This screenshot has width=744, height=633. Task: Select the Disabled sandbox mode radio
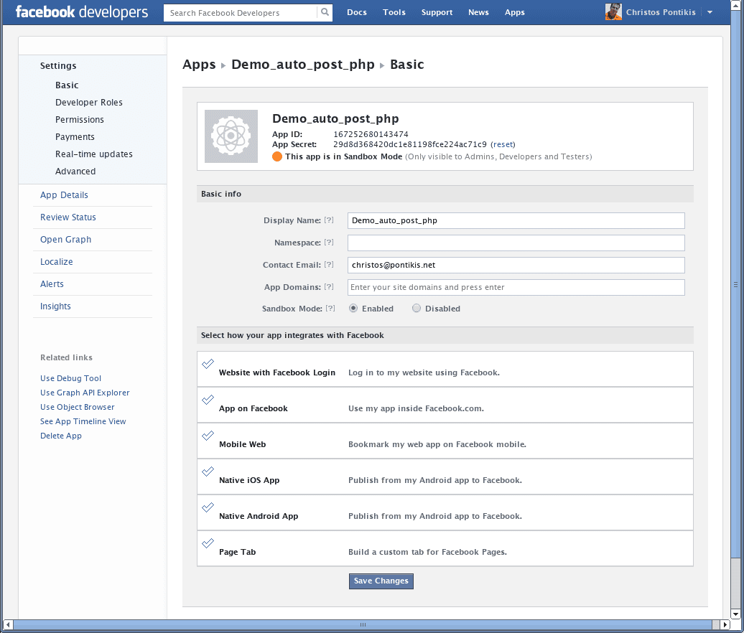(416, 308)
